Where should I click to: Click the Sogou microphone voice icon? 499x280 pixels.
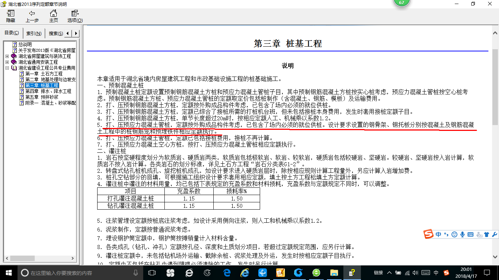(462, 234)
